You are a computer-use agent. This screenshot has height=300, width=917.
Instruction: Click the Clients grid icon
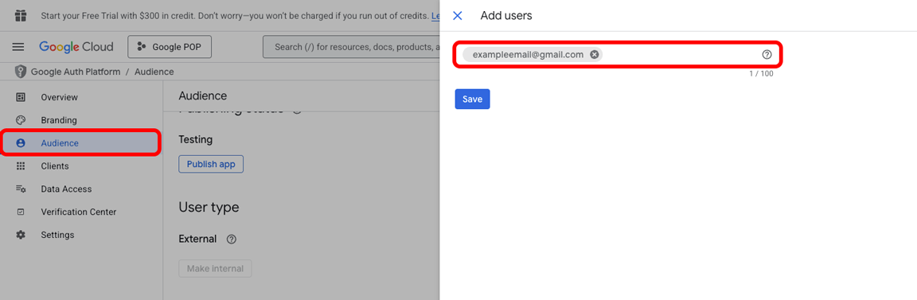[21, 166]
